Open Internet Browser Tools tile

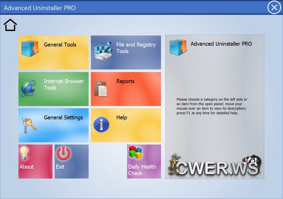[x=54, y=89]
